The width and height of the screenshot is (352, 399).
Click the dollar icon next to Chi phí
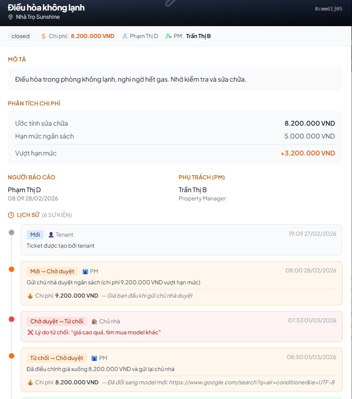[x=44, y=36]
